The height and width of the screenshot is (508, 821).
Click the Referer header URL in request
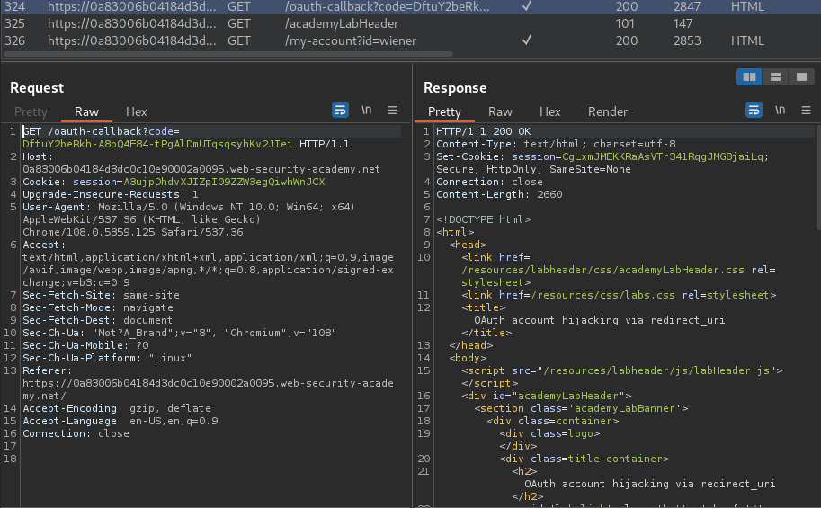(208, 389)
